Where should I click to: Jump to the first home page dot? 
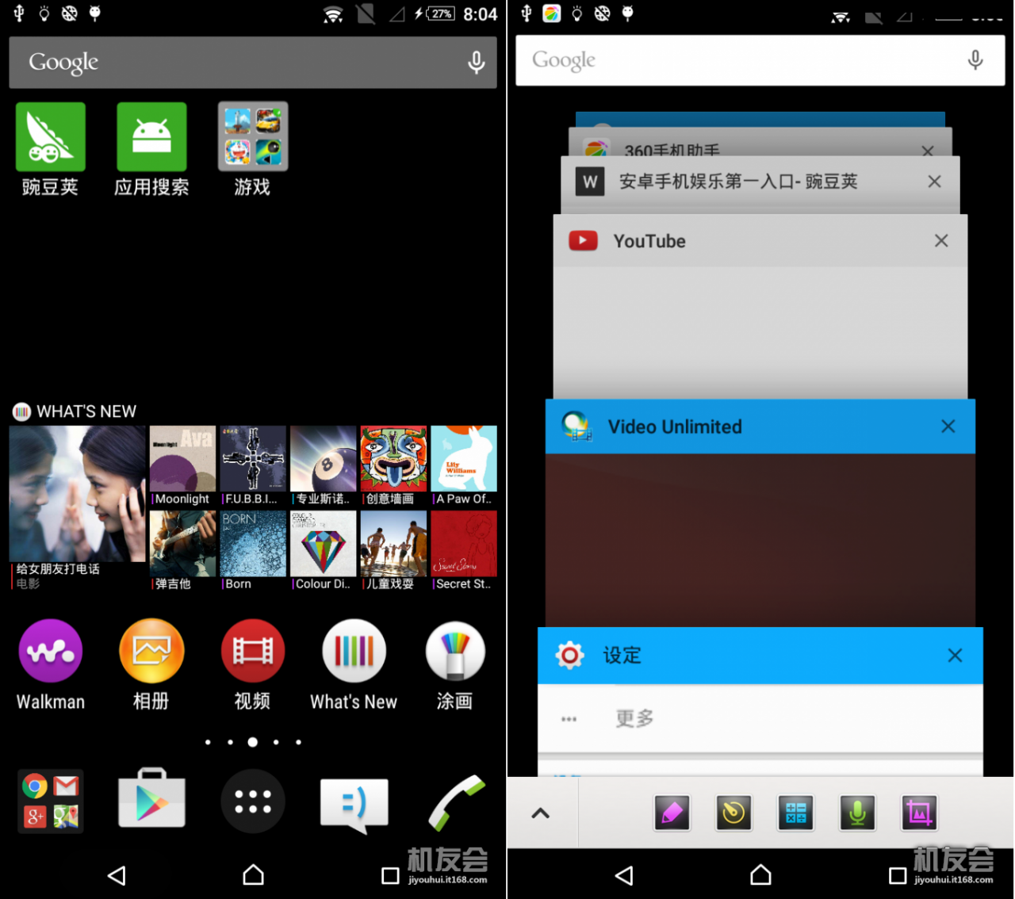tap(208, 742)
